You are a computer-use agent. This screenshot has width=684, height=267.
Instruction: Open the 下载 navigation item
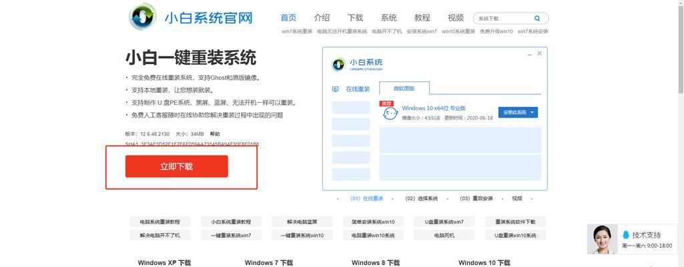click(x=355, y=18)
